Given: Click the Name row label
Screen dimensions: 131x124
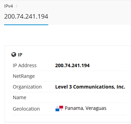Looking at the screenshot, I should tap(20, 97).
